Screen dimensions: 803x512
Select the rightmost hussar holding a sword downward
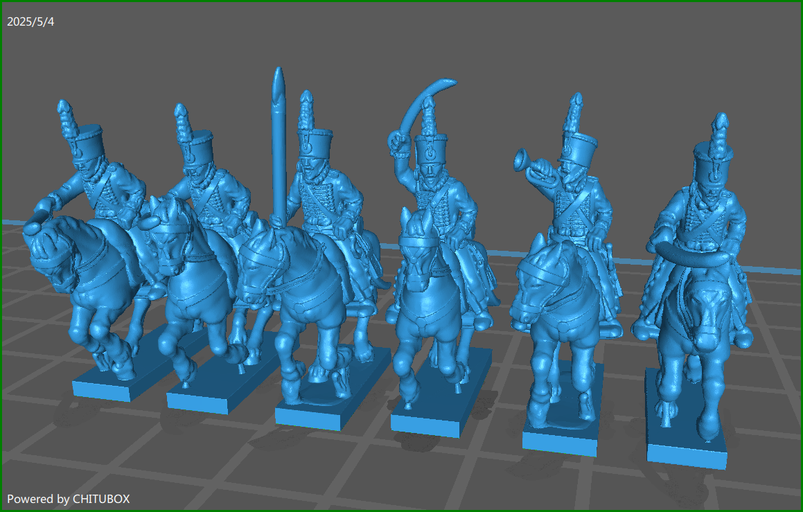pos(700,208)
